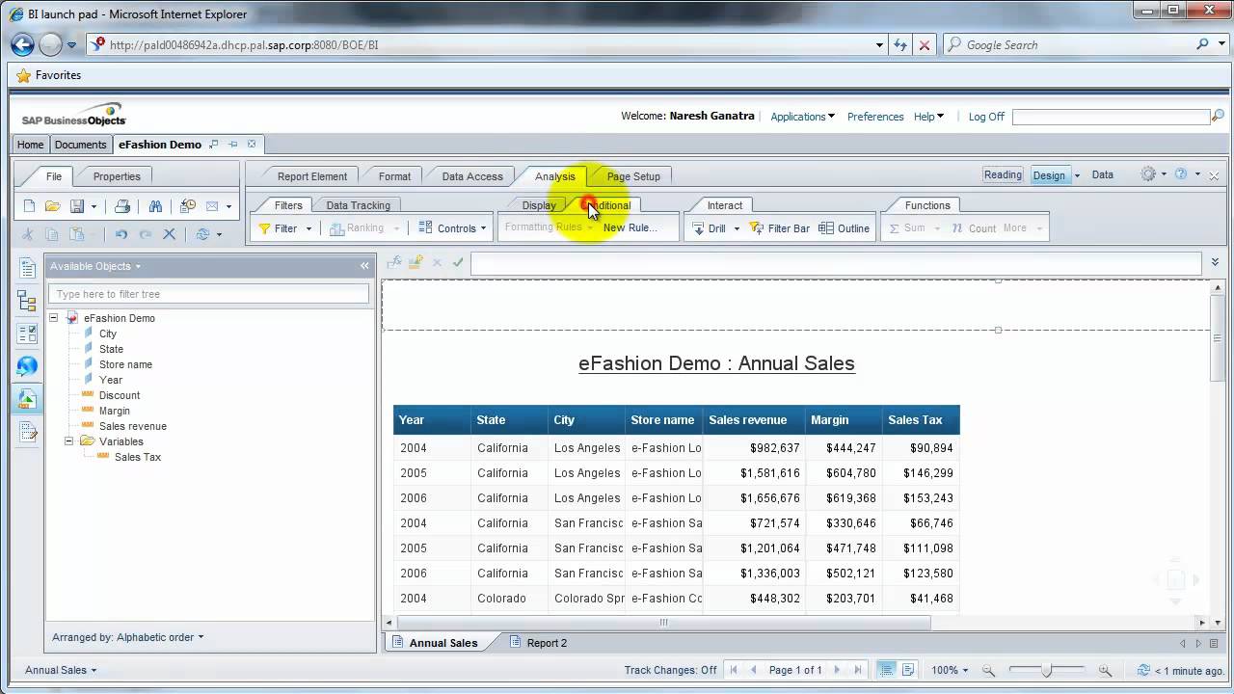The width and height of the screenshot is (1234, 694).
Task: Select the Store name object
Action: [125, 364]
